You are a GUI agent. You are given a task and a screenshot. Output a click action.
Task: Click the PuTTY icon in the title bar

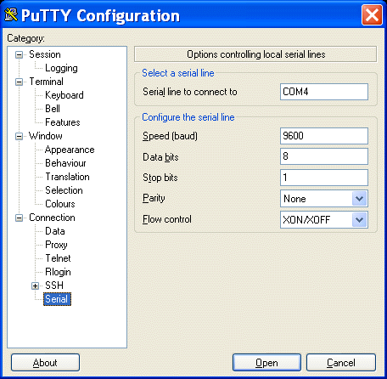11,14
